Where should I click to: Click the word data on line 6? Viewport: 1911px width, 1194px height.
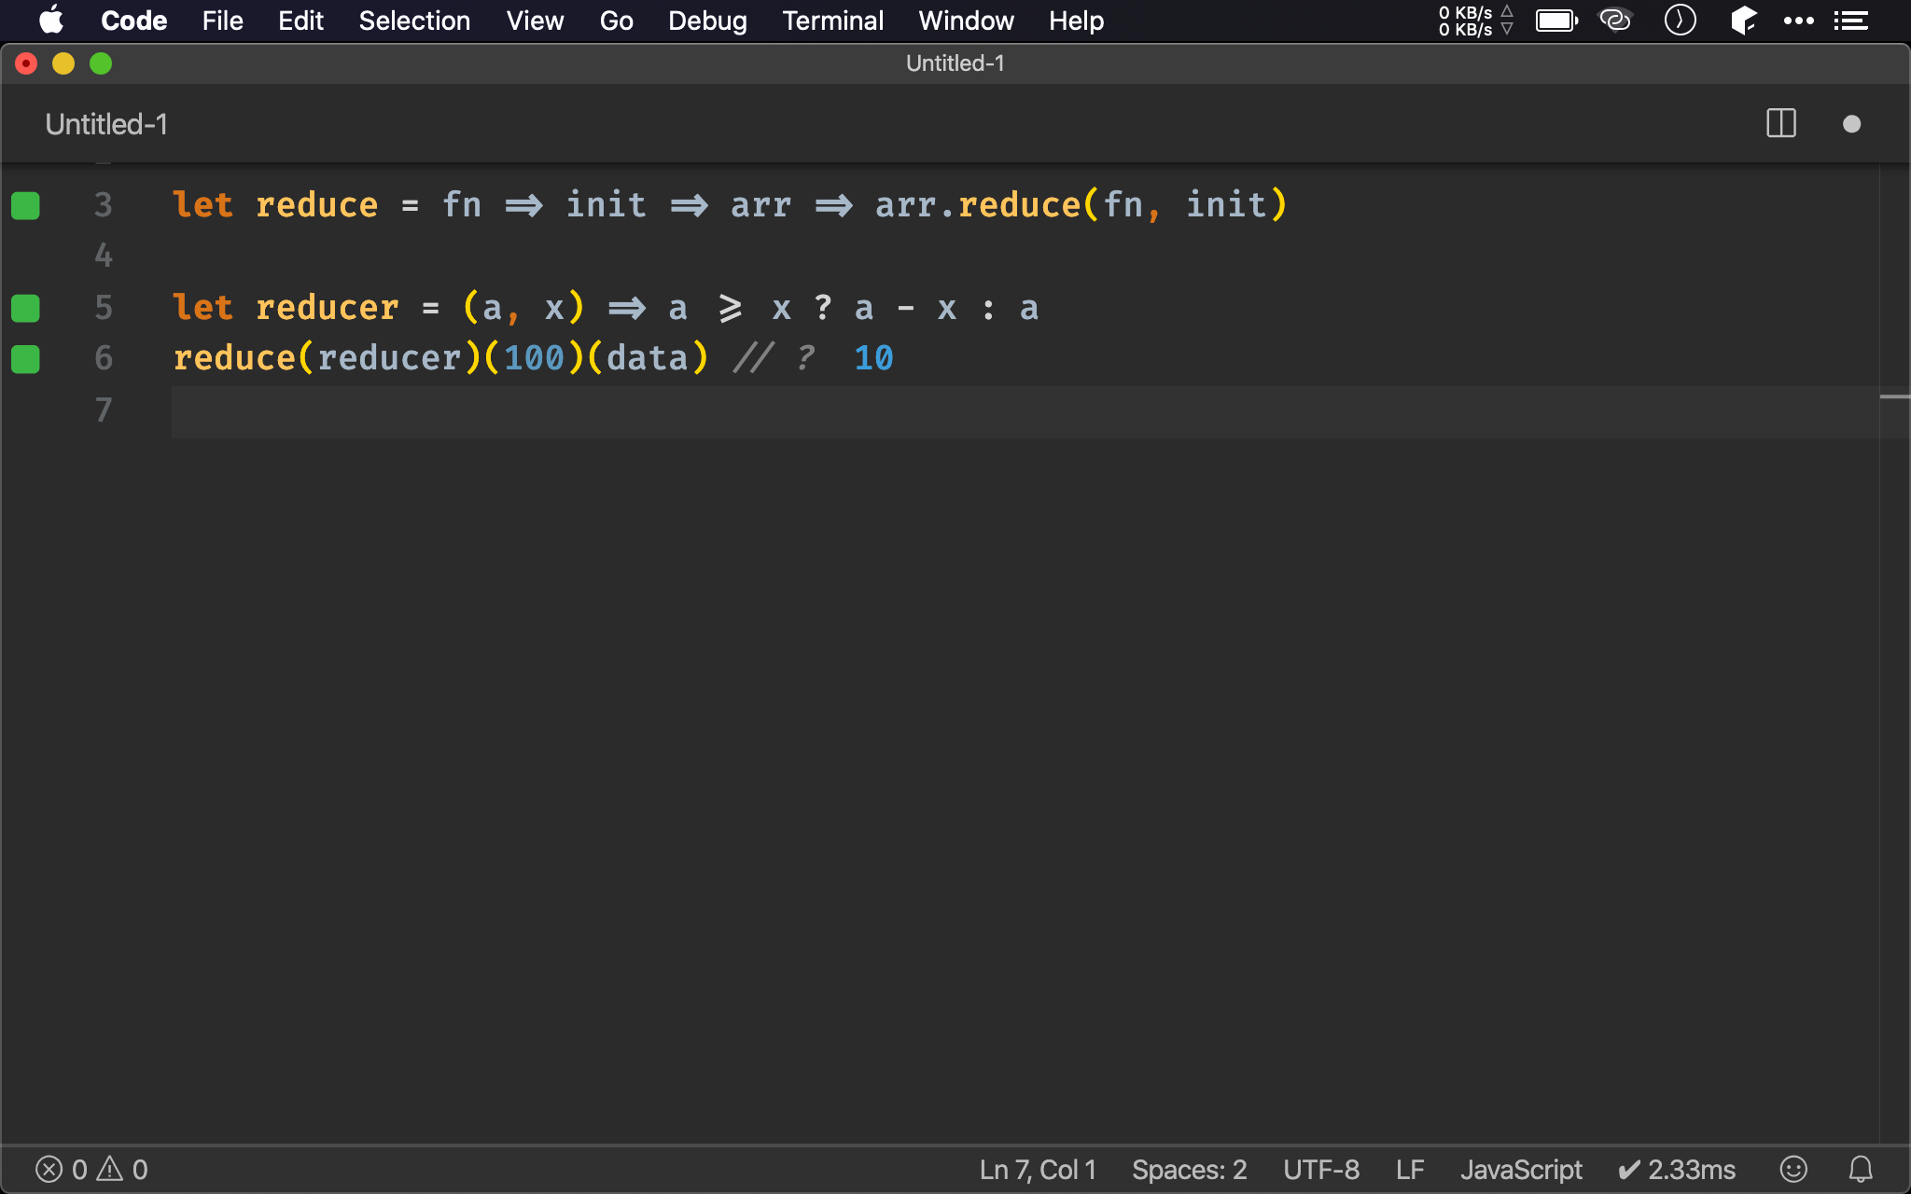tap(647, 358)
